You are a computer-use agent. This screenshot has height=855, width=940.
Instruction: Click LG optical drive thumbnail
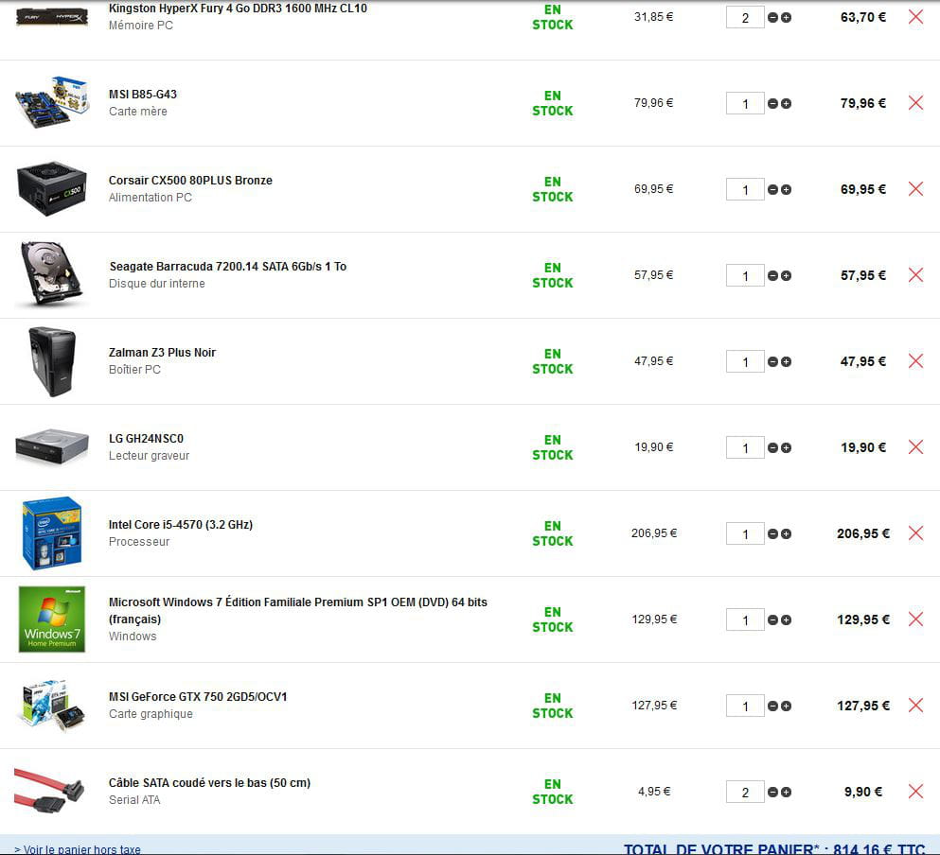click(52, 446)
